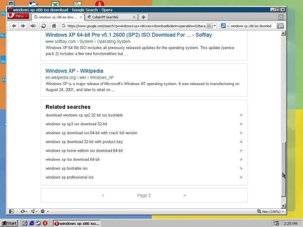Open the Windows Start menu

(x=9, y=223)
